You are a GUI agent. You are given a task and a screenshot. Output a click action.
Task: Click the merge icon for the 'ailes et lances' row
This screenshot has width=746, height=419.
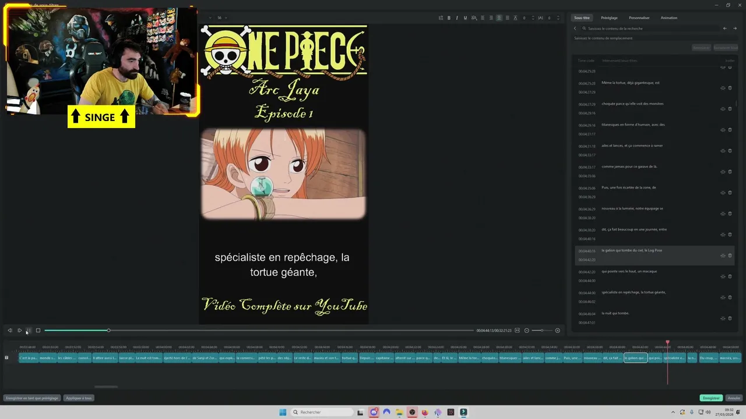click(723, 151)
